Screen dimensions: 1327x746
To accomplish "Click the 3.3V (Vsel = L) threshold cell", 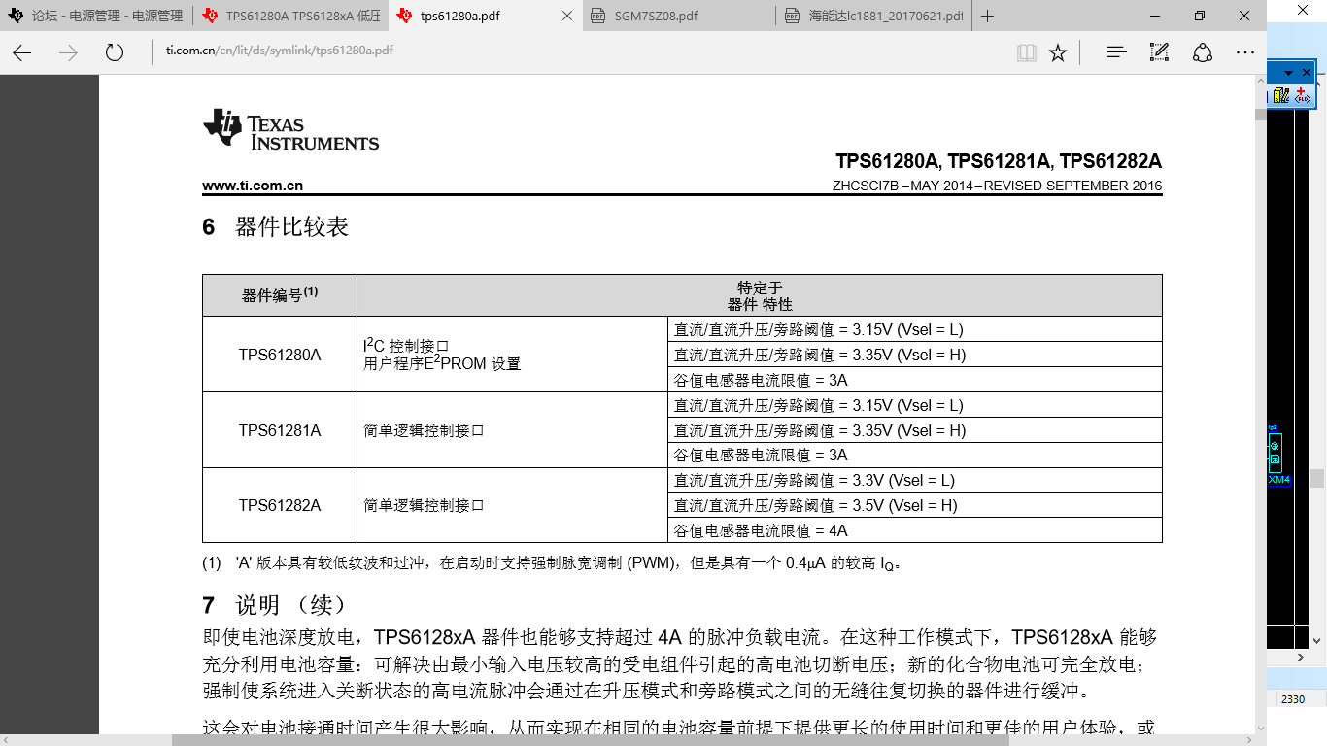I will 915,480.
